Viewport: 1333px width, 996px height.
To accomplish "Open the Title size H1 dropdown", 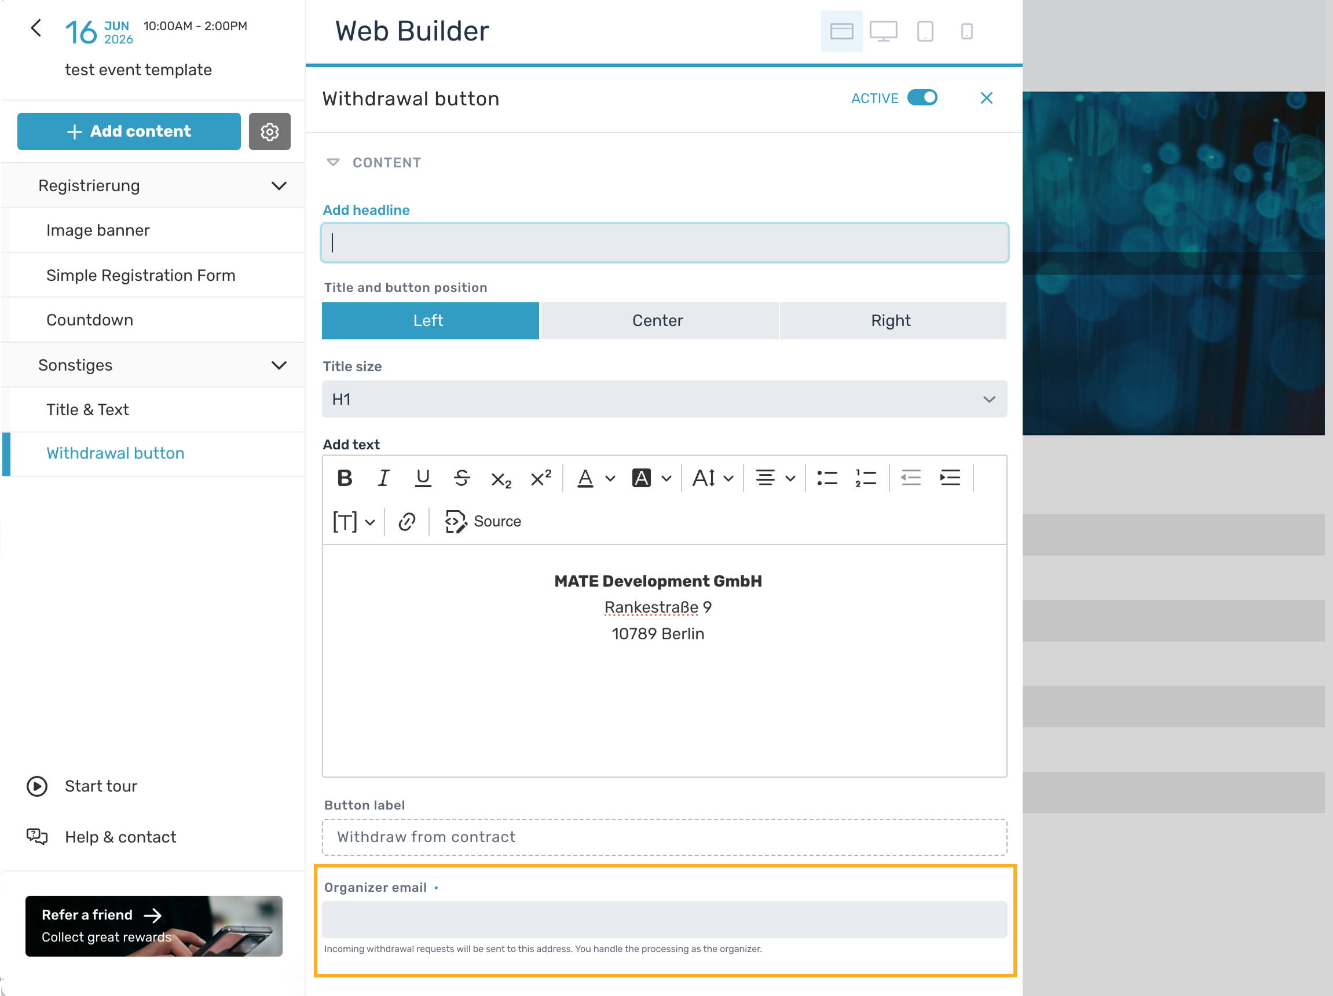I will click(x=664, y=399).
